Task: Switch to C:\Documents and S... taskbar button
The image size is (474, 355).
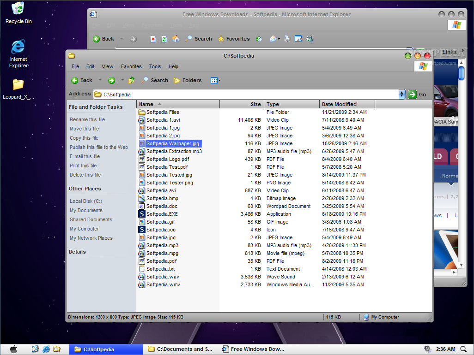Action: (x=180, y=349)
